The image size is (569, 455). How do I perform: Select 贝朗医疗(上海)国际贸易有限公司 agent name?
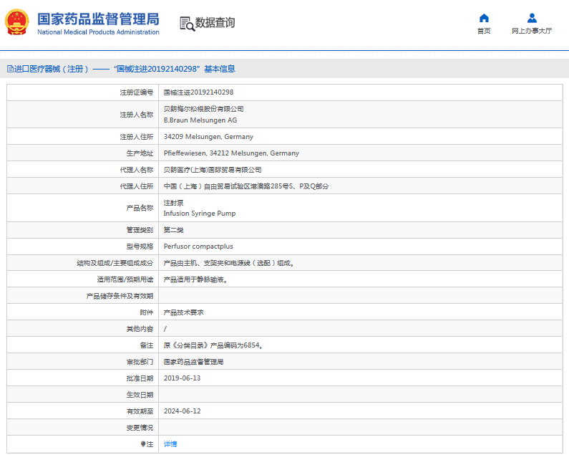click(x=213, y=170)
